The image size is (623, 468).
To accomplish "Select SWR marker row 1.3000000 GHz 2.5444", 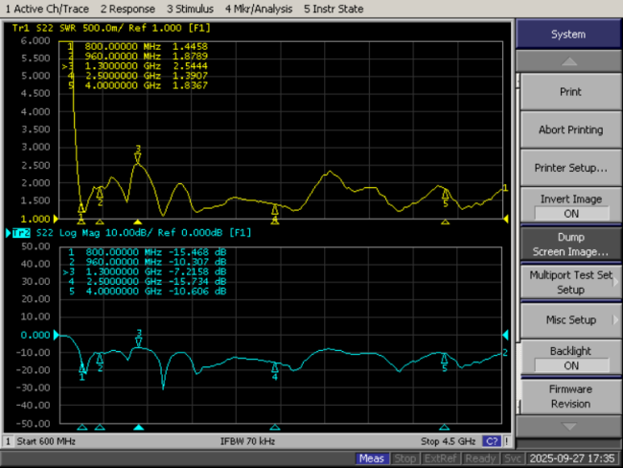I will [x=135, y=65].
